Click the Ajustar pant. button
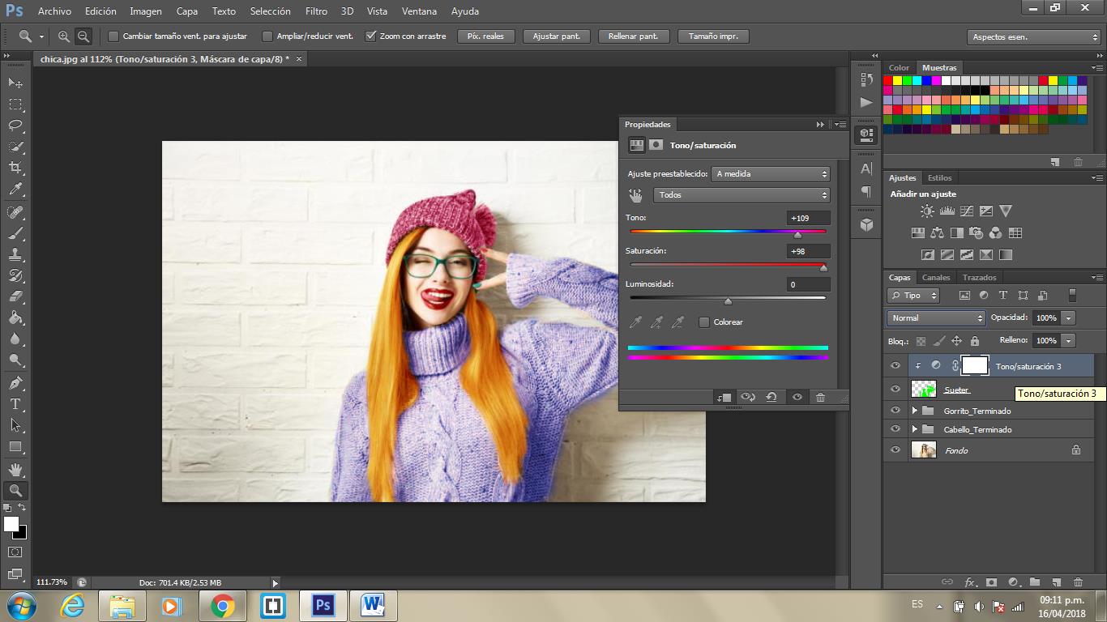Screen dimensions: 1107x622 (556, 36)
